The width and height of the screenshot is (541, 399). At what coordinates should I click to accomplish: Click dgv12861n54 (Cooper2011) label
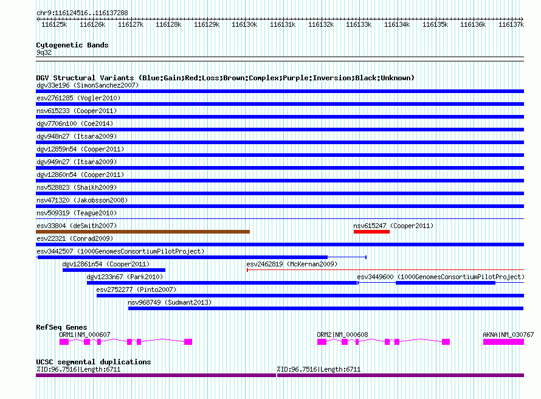[106, 264]
